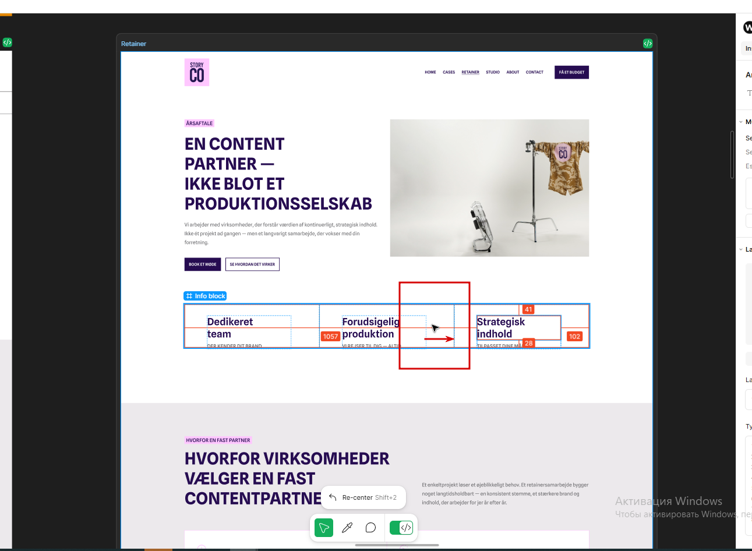
Task: Select the green cursor pointer tool
Action: click(324, 528)
